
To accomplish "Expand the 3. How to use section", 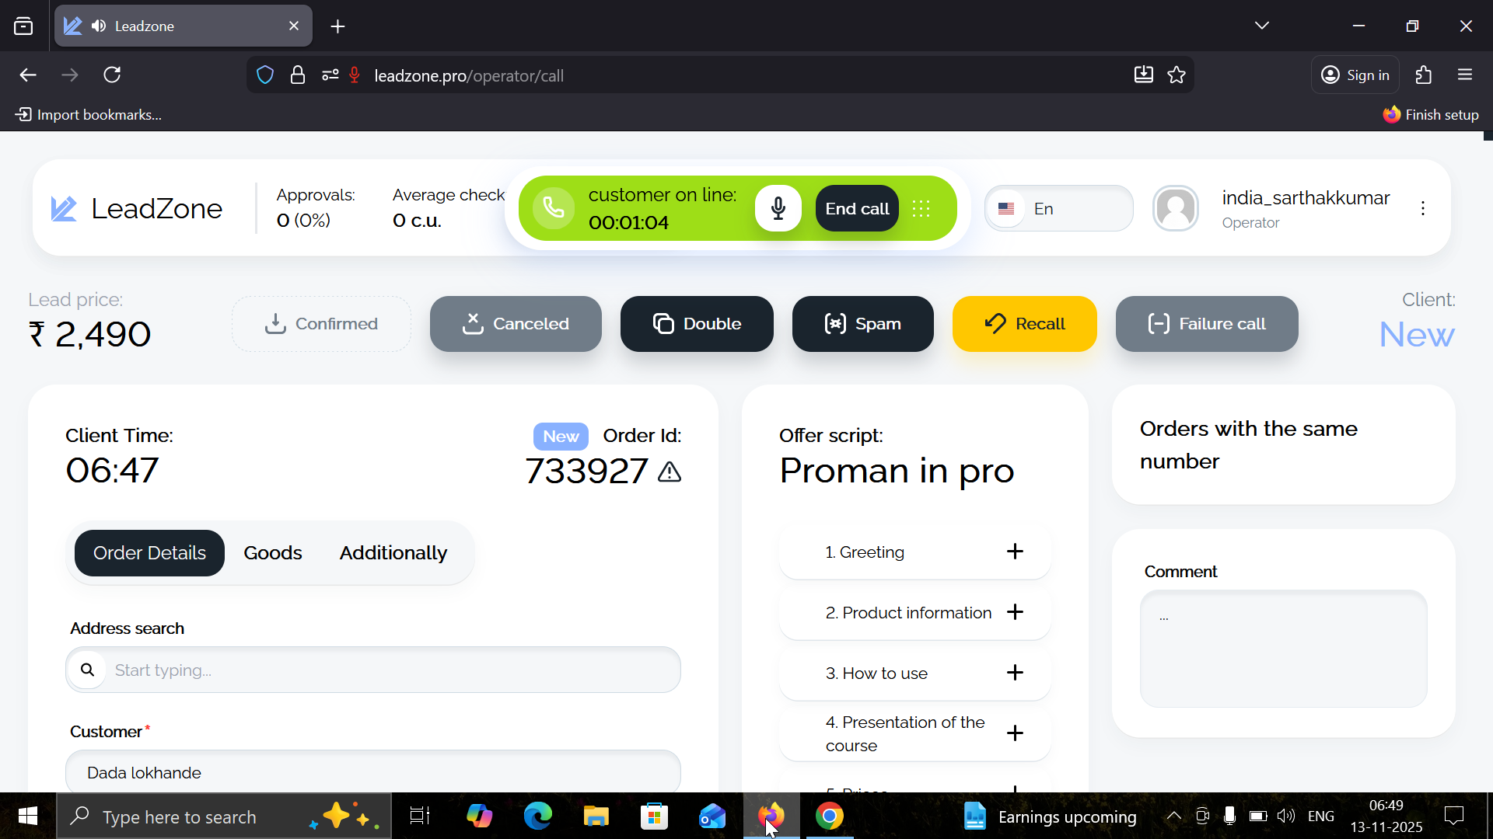I will pos(1015,673).
